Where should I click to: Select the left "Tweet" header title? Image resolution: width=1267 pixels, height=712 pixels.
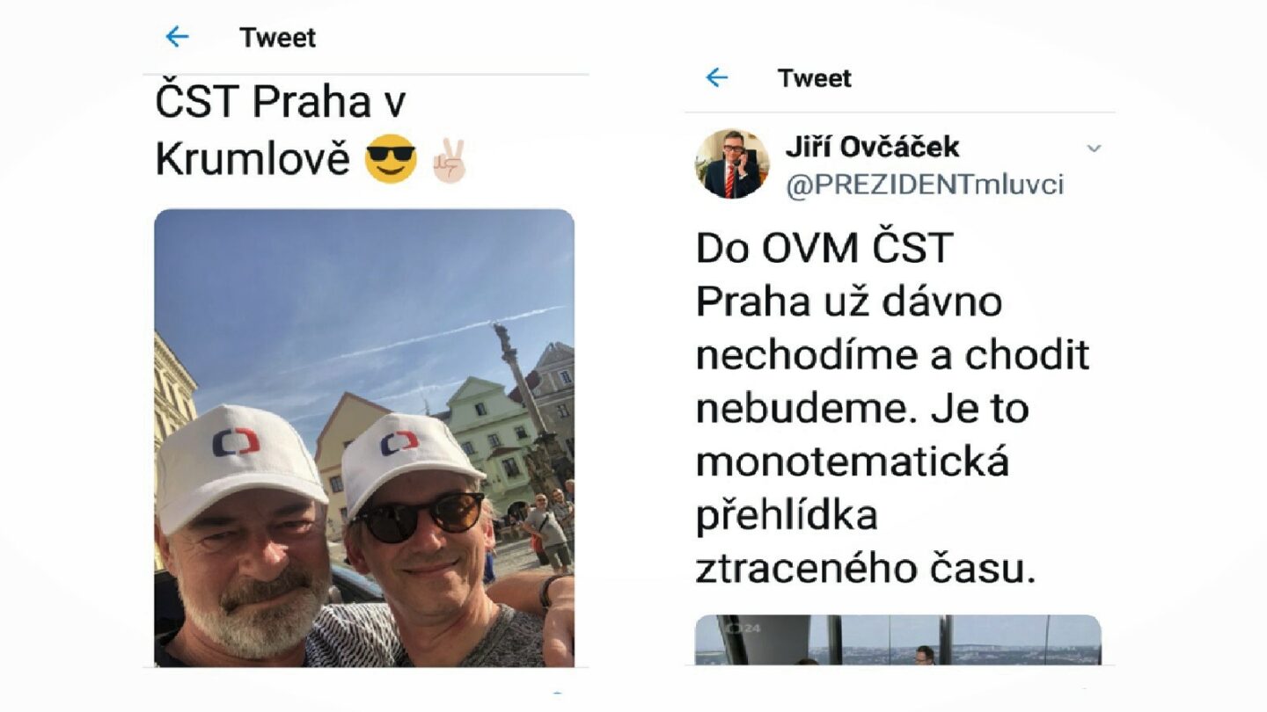tap(277, 38)
